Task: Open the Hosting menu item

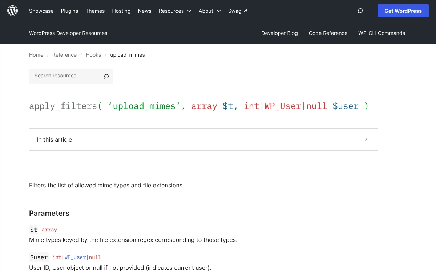Action: click(121, 11)
